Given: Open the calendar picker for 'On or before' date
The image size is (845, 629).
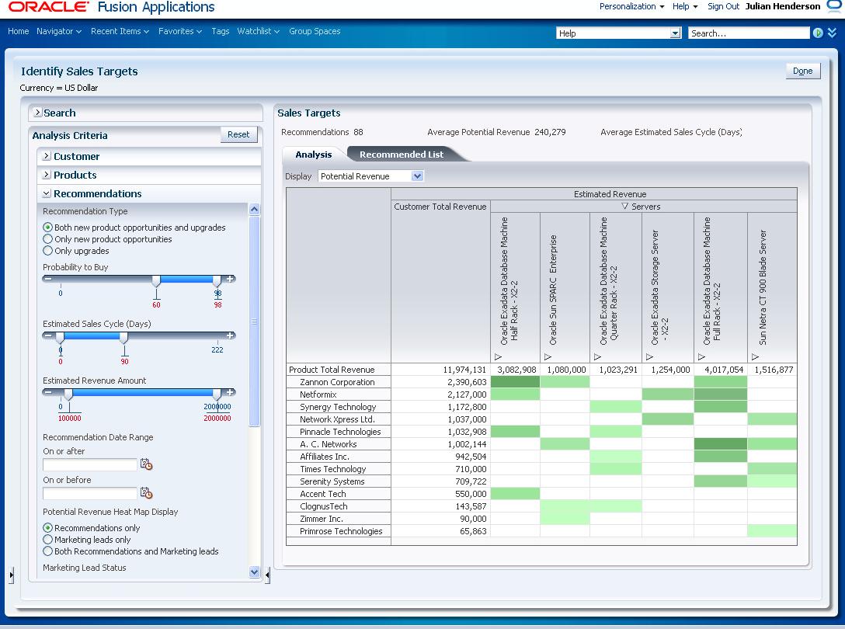Looking at the screenshot, I should point(146,493).
